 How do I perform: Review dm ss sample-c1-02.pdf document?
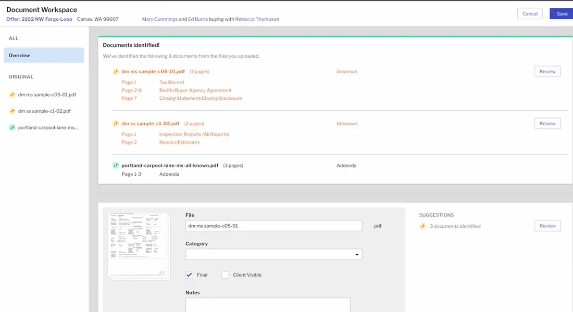point(547,123)
